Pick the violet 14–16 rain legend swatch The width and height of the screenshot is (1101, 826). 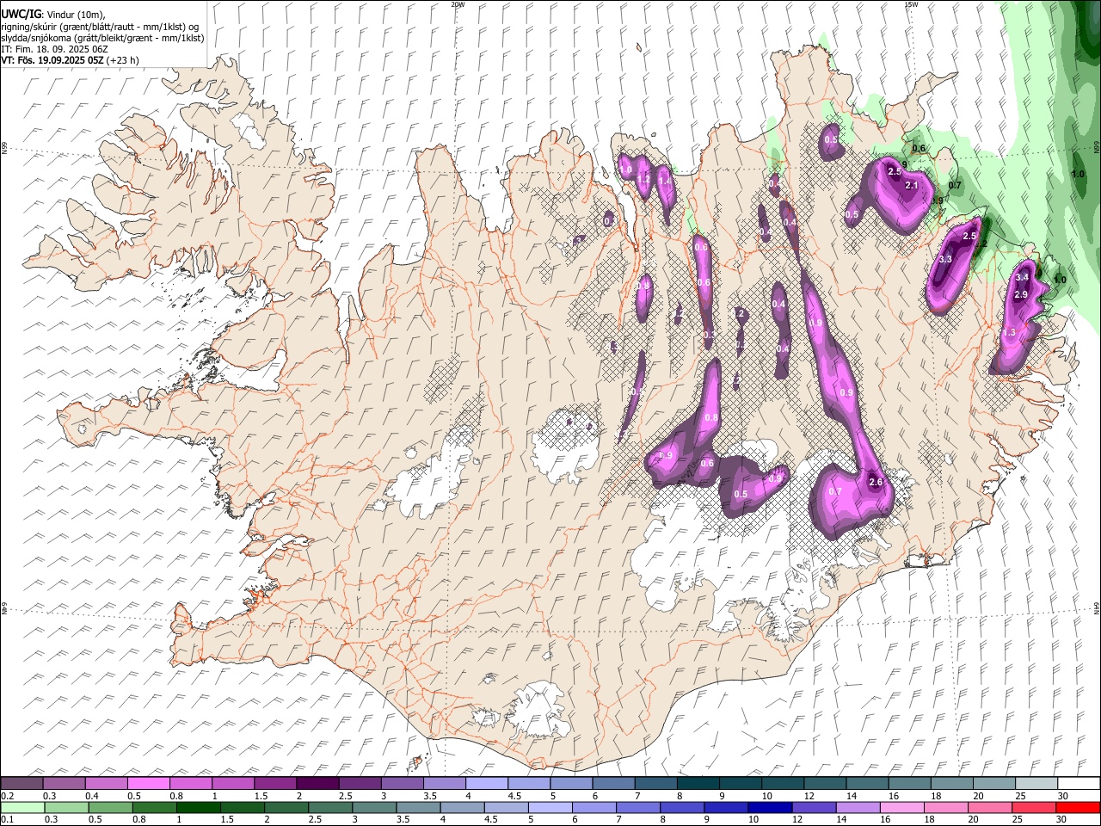[857, 808]
